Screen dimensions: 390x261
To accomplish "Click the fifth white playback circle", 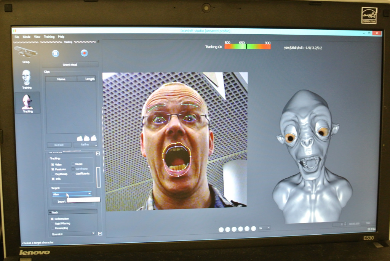I will coord(247,229).
